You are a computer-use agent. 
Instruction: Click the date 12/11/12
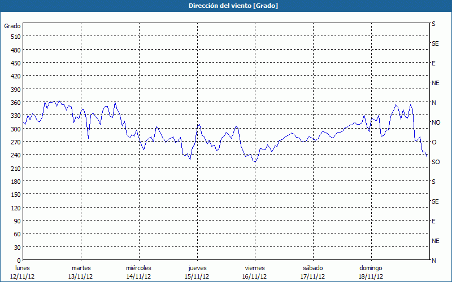click(x=22, y=276)
